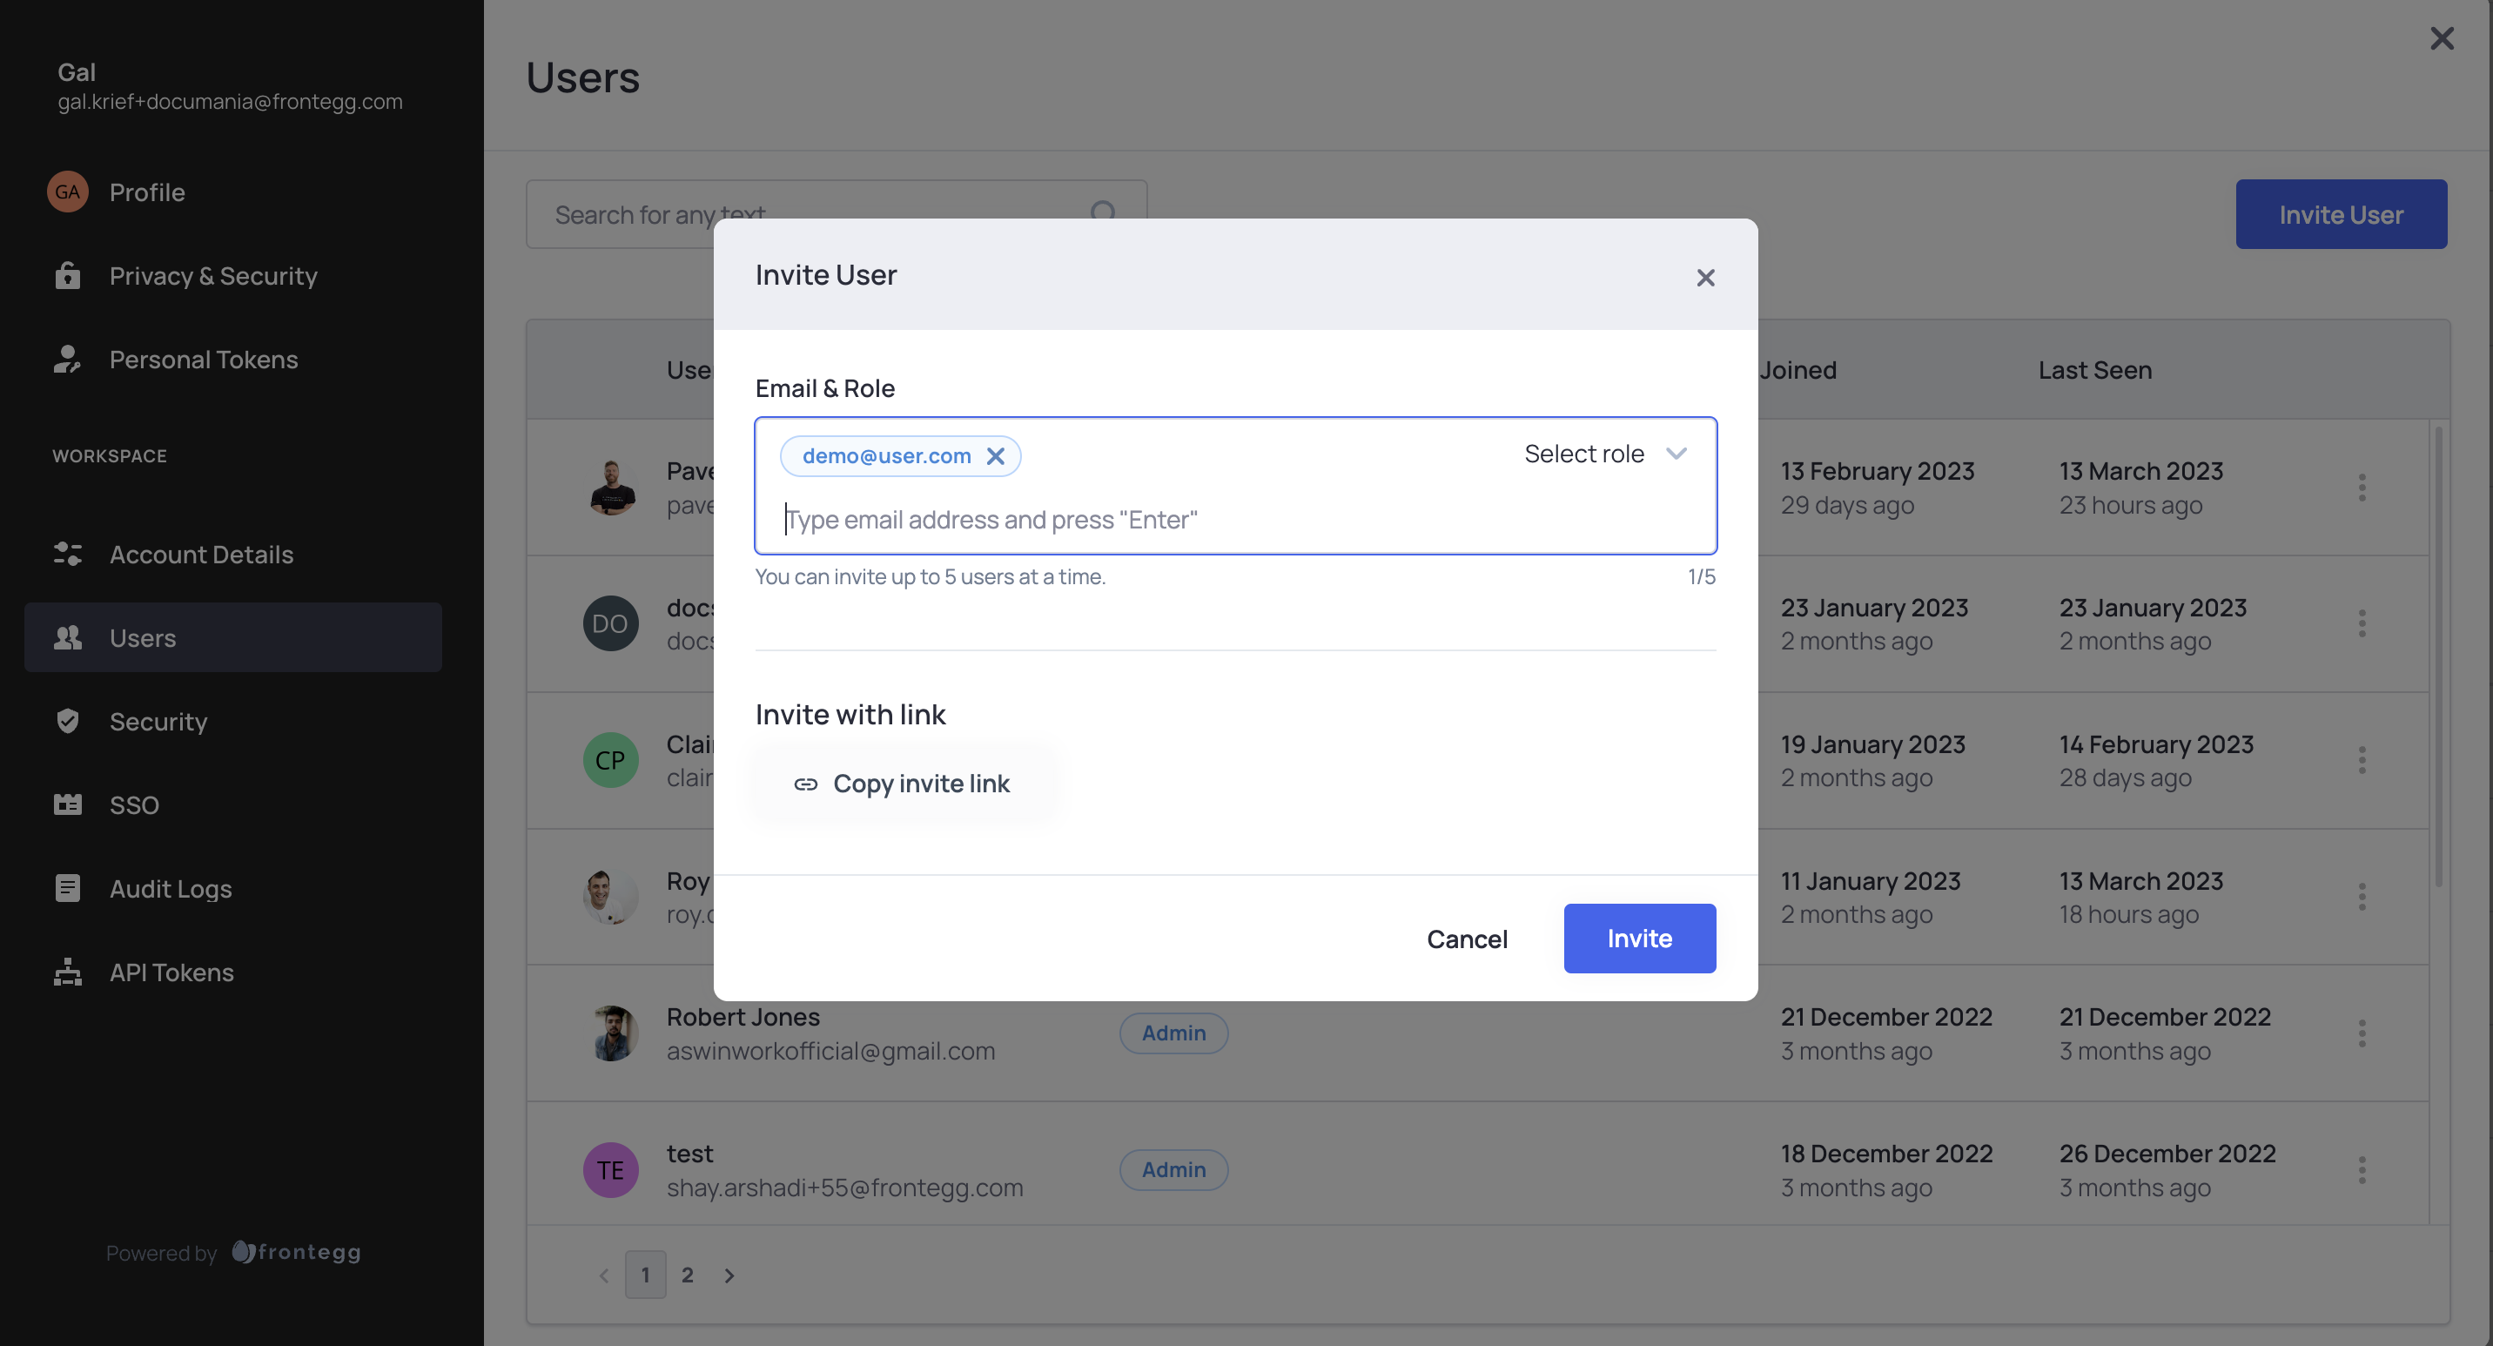Viewport: 2493px width, 1346px height.
Task: Click the email address input field
Action: tap(991, 520)
